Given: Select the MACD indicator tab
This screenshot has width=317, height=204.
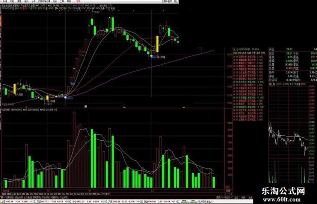Looking at the screenshot, I should click(x=18, y=194).
